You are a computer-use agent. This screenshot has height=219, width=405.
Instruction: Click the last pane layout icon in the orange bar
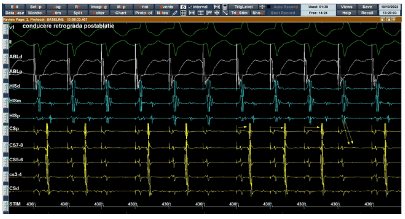point(394,20)
